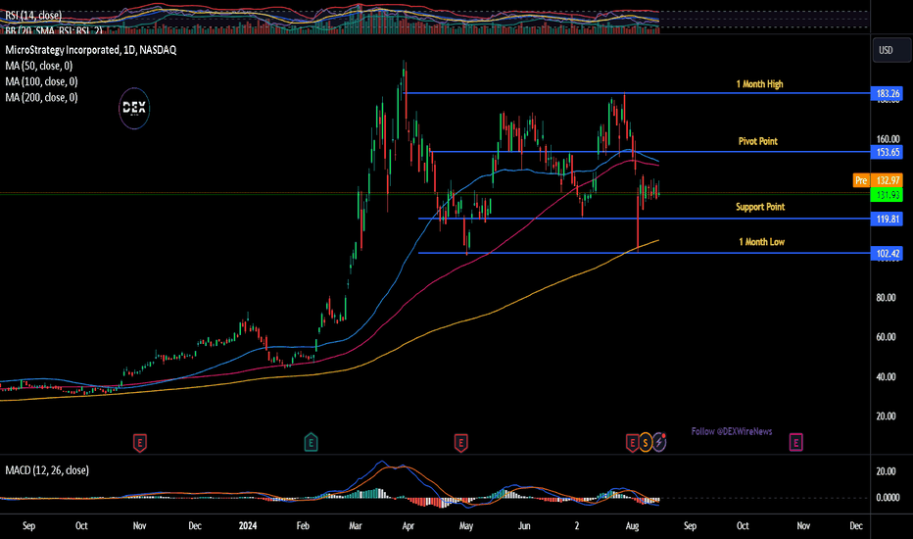Click the MicroStrategy Incorporated symbol title
The height and width of the screenshot is (539, 913).
pyautogui.click(x=91, y=50)
